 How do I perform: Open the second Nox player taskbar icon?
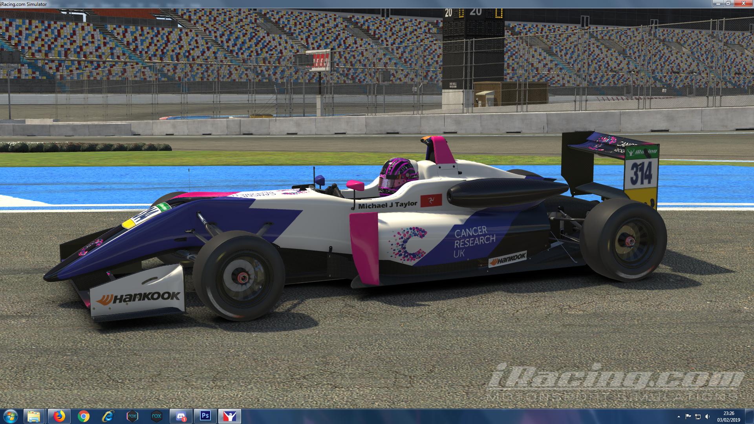coord(157,417)
